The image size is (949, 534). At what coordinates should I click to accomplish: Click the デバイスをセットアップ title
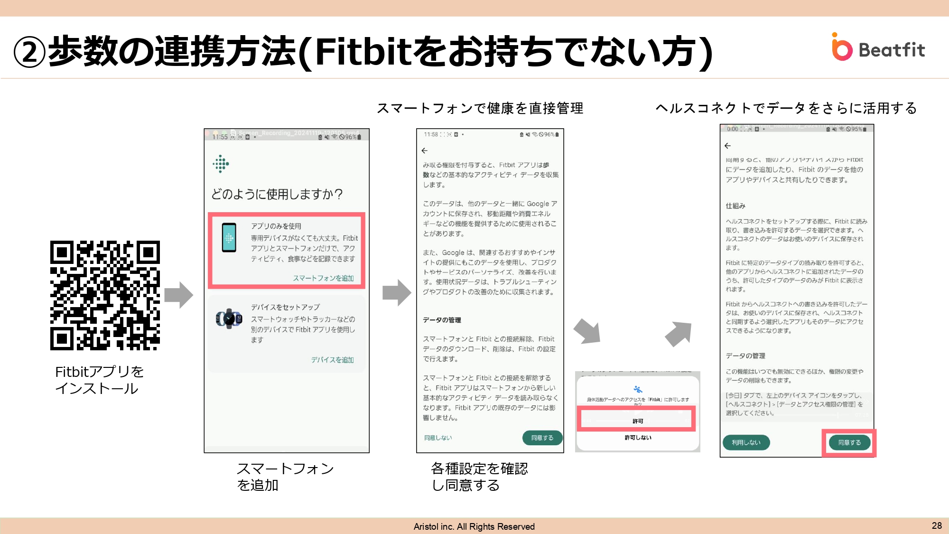pos(285,307)
